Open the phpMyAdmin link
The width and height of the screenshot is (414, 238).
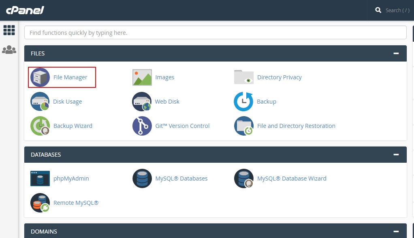click(71, 178)
